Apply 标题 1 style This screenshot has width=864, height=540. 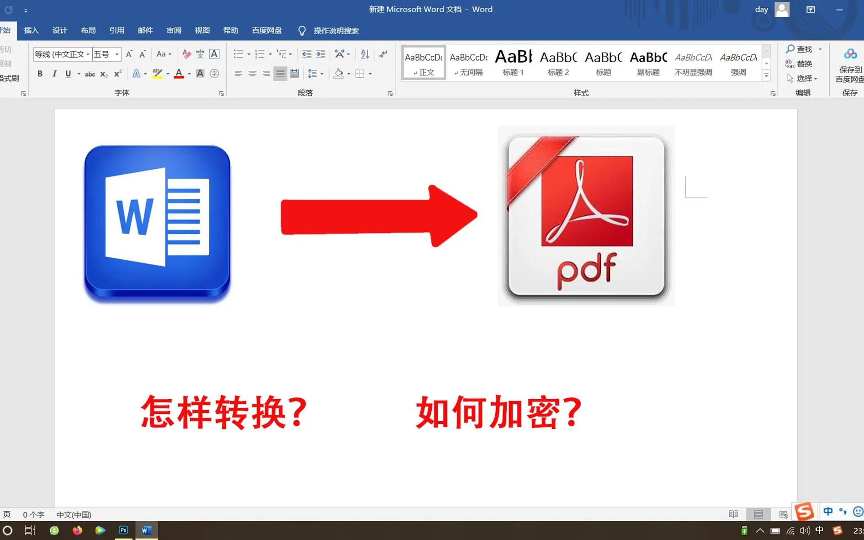coord(513,63)
